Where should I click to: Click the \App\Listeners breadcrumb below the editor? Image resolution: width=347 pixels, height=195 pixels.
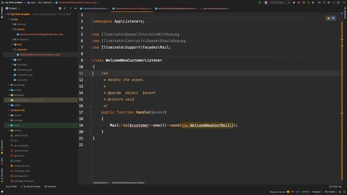pos(100,183)
